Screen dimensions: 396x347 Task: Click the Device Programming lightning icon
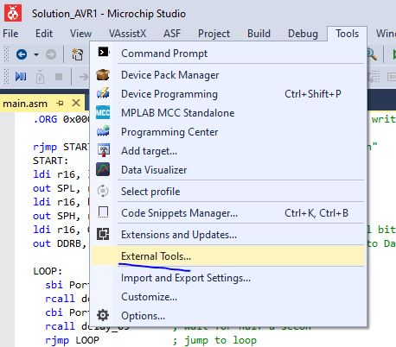103,93
